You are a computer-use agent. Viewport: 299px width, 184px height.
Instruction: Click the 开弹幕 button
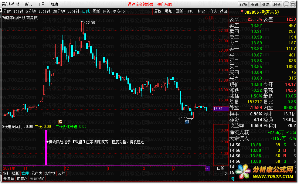[9, 179]
